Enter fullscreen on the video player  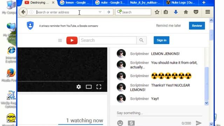[x=99, y=87]
